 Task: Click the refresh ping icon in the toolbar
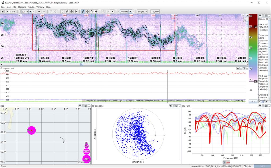pos(67,11)
